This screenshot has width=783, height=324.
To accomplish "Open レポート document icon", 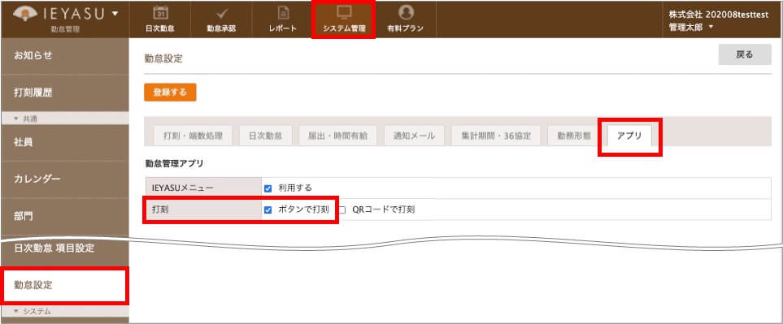I will click(283, 12).
